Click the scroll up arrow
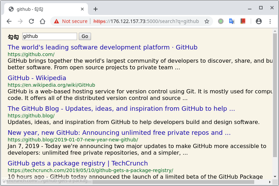The width and height of the screenshot is (279, 186). (275, 31)
